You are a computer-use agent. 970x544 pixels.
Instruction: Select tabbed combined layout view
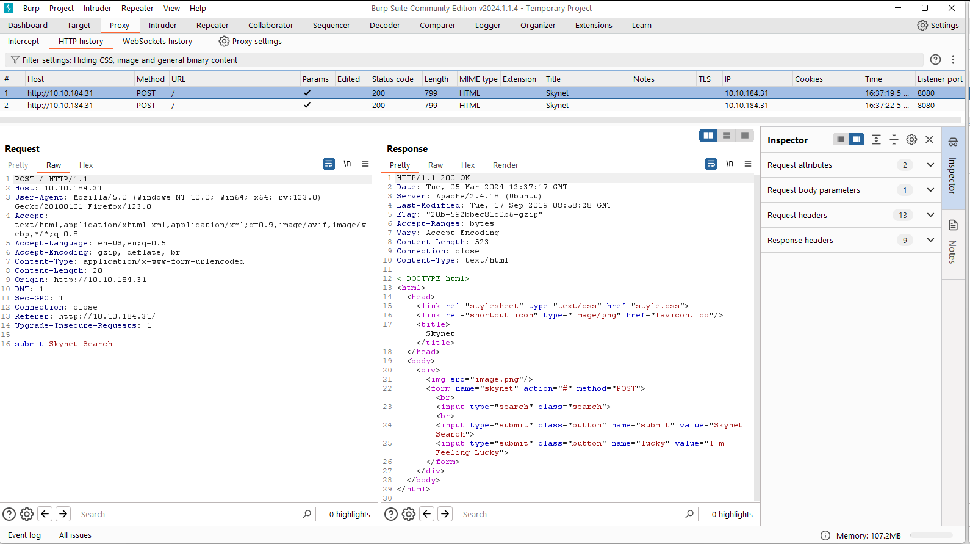[745, 136]
